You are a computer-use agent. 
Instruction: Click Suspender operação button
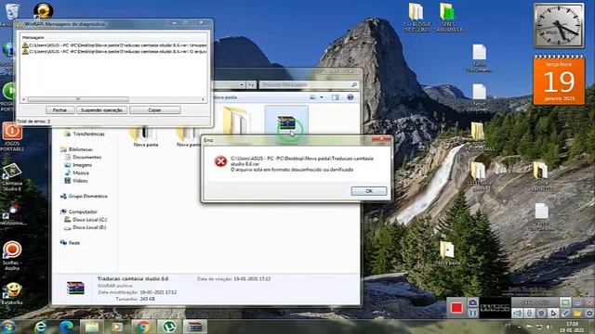pos(101,109)
